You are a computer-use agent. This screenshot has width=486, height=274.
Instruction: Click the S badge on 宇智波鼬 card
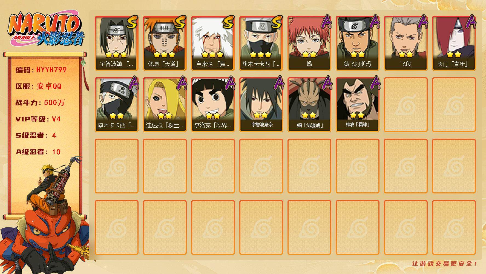coord(132,22)
